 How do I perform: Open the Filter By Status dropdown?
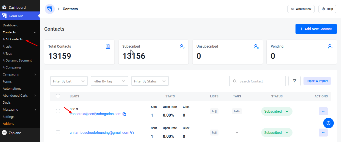click(x=150, y=81)
